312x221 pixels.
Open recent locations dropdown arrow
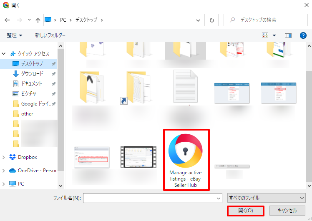click(x=29, y=20)
